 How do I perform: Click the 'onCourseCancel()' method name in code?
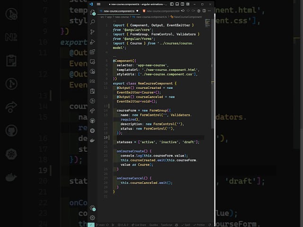click(132, 178)
